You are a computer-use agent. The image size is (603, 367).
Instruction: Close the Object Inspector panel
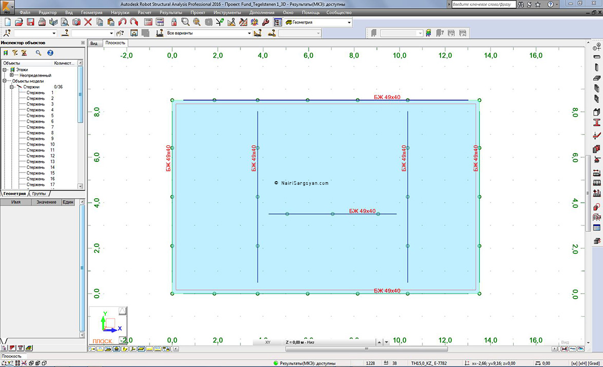click(83, 43)
